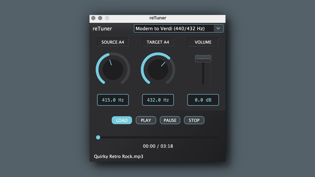
Task: Click the SOURCE A4 label box
Action: point(113,42)
